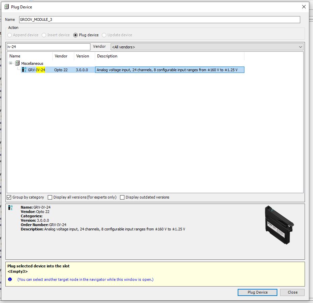Click the 3.0.0.0 version cell
313x303 pixels.
click(x=82, y=70)
